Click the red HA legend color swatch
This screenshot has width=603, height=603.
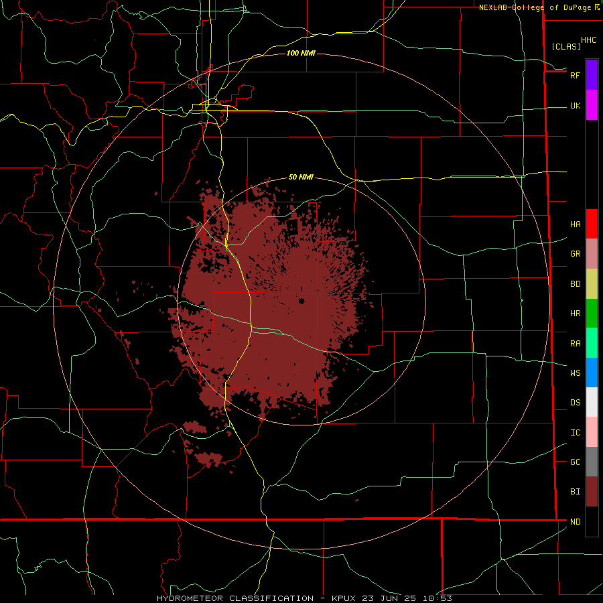pyautogui.click(x=592, y=224)
